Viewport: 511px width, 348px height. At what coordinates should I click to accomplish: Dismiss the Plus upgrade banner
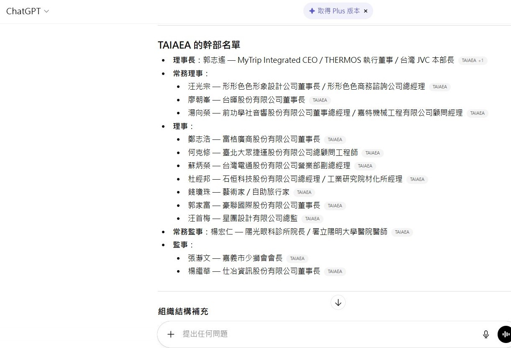pyautogui.click(x=365, y=11)
